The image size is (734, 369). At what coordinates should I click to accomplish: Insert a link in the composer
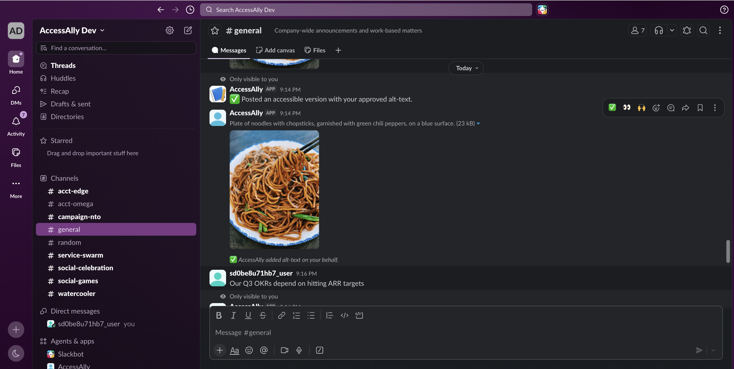pos(282,315)
